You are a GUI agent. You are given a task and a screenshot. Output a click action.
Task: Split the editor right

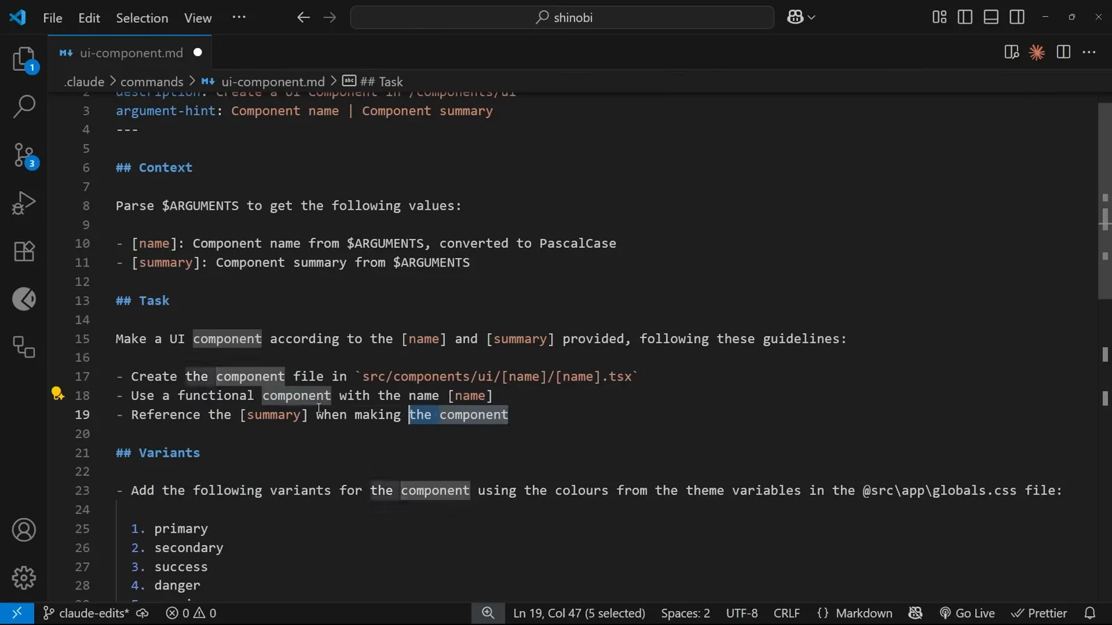click(x=1063, y=53)
